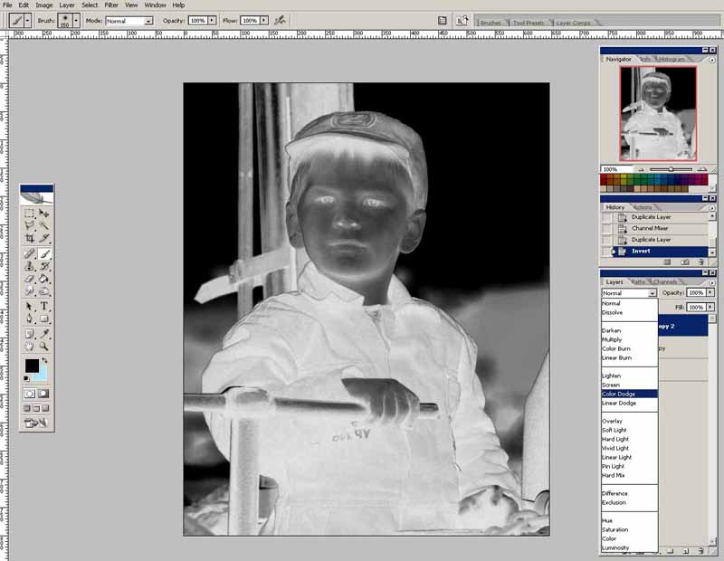Switch to Quick Mask mode

(x=44, y=394)
